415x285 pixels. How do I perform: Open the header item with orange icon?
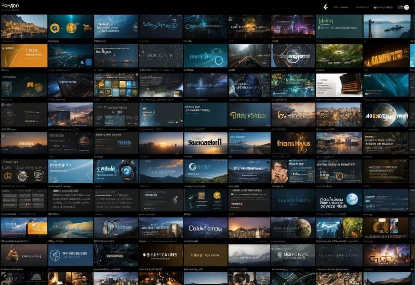tap(383, 7)
